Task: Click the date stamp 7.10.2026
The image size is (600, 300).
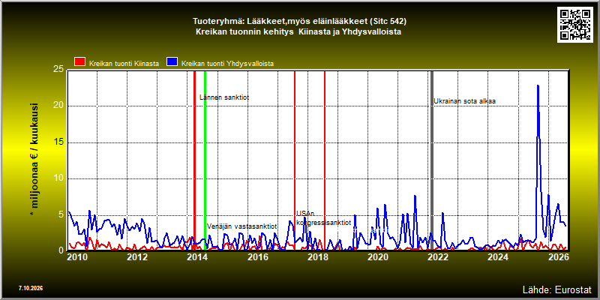Action: (x=31, y=288)
